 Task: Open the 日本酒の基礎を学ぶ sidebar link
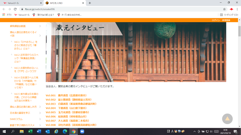click(x=20, y=113)
